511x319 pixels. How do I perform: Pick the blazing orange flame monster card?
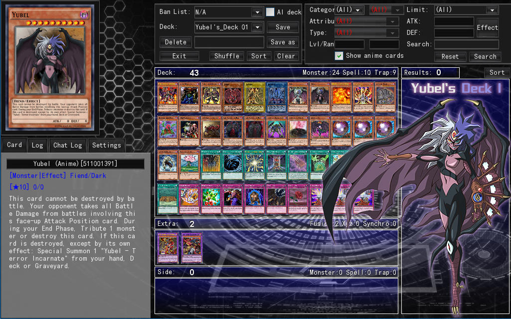tap(341, 97)
